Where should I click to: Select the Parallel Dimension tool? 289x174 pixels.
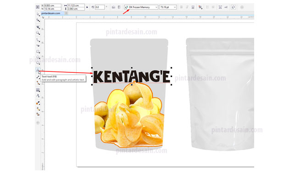(x=38, y=77)
